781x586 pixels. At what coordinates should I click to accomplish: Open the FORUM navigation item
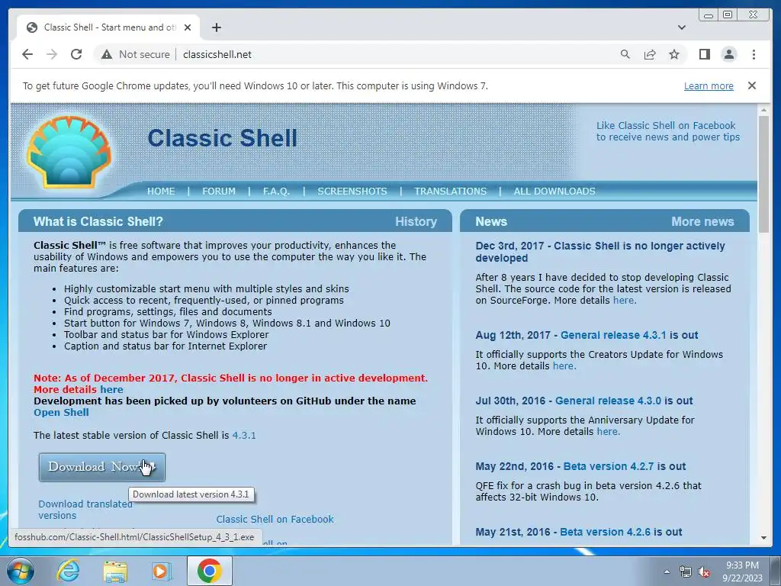click(x=219, y=192)
